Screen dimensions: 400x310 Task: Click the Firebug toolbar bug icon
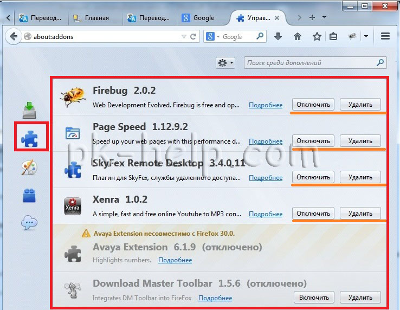352,36
